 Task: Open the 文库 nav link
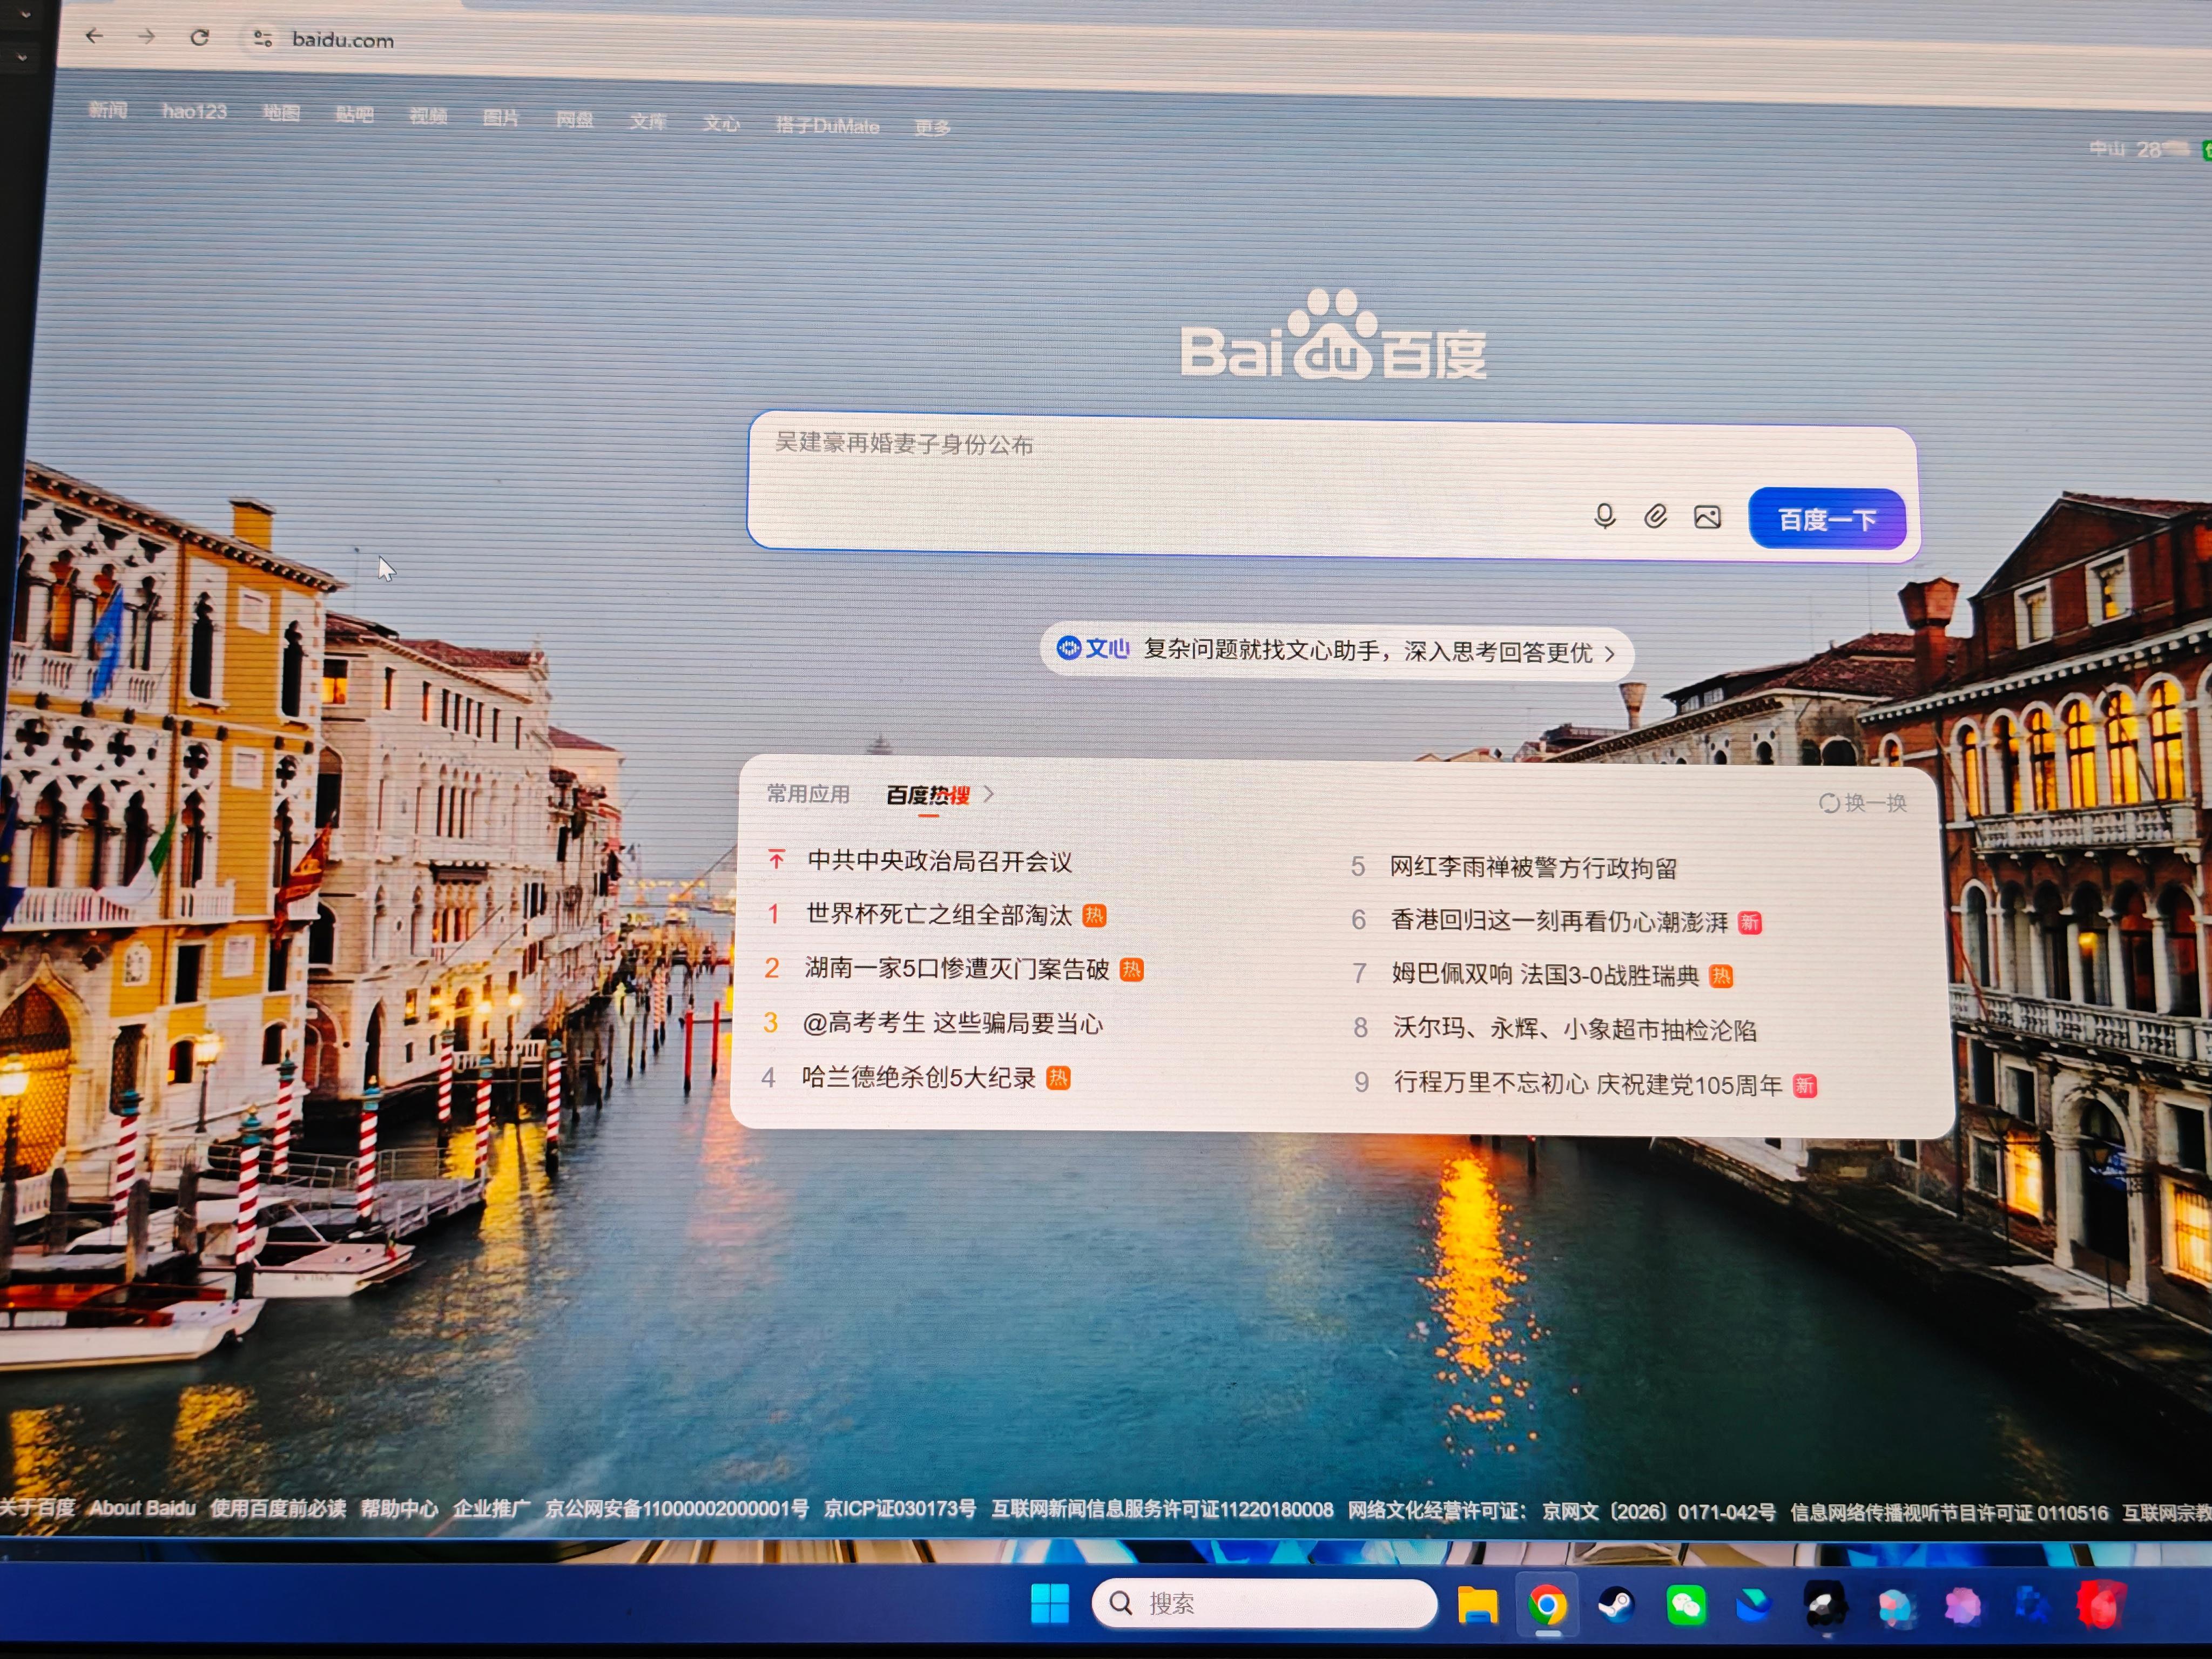click(x=648, y=122)
